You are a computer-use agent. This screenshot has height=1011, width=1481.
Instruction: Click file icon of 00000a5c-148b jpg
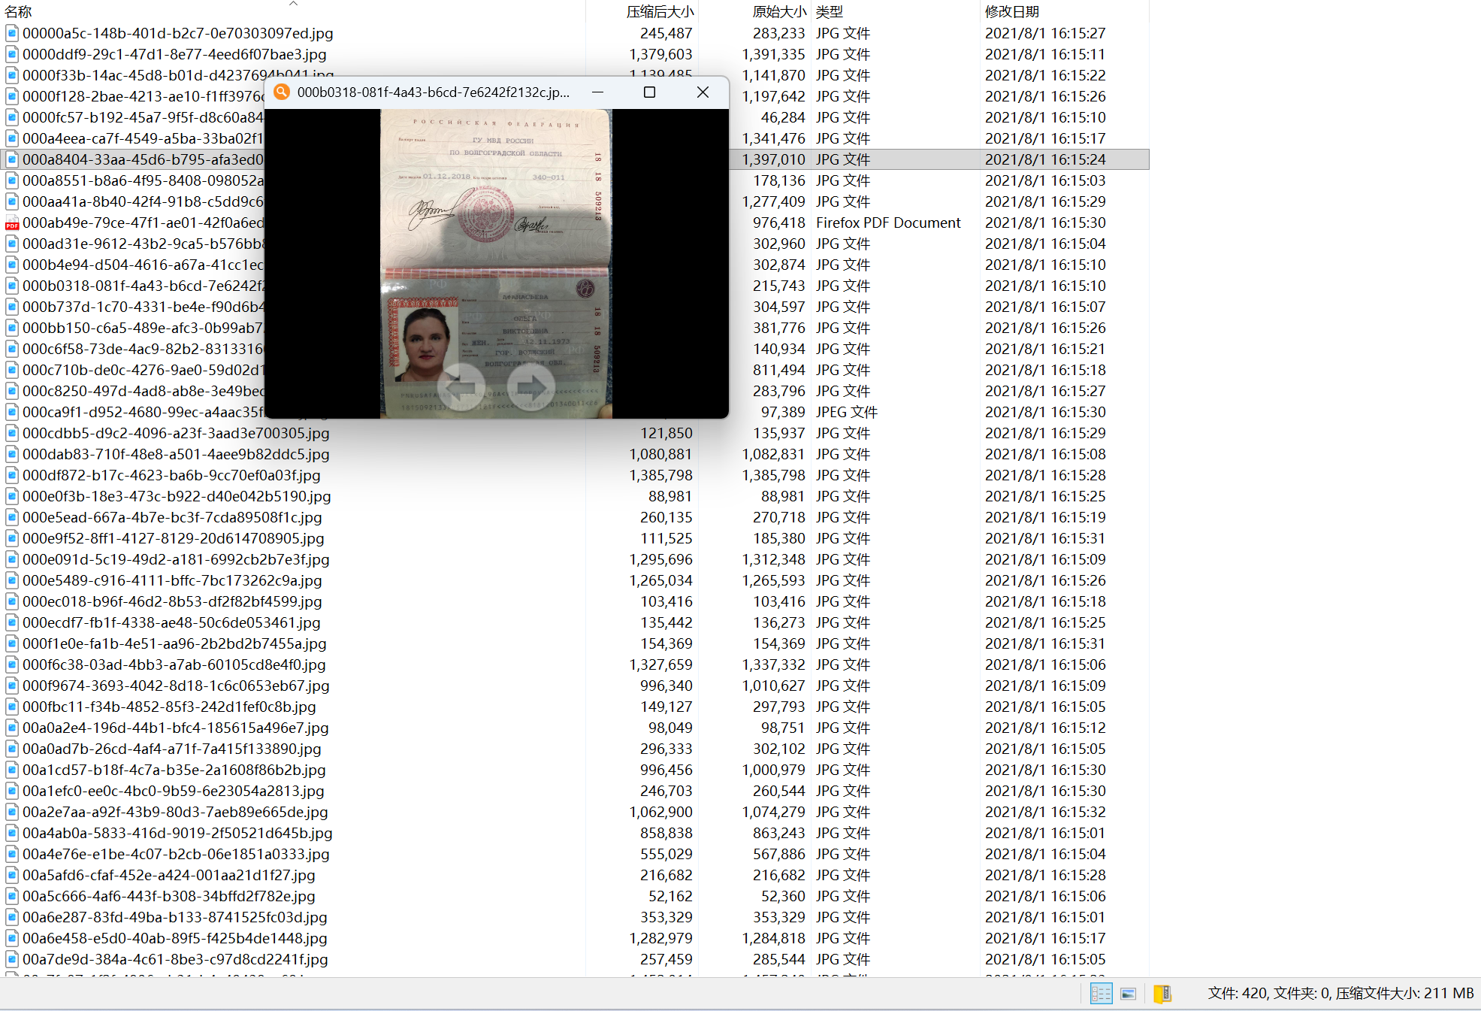tap(12, 33)
